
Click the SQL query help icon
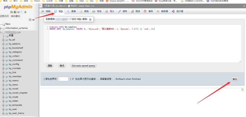pyautogui.click(x=90, y=19)
